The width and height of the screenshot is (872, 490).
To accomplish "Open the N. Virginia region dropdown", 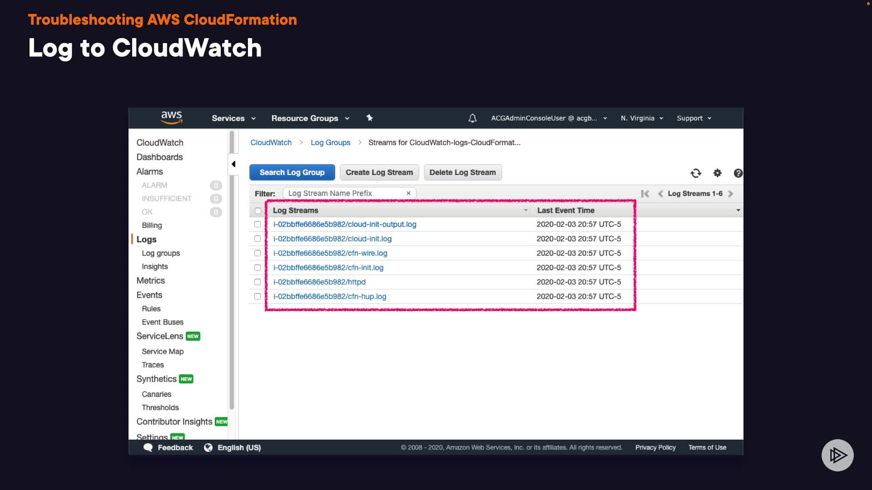I will pos(642,118).
